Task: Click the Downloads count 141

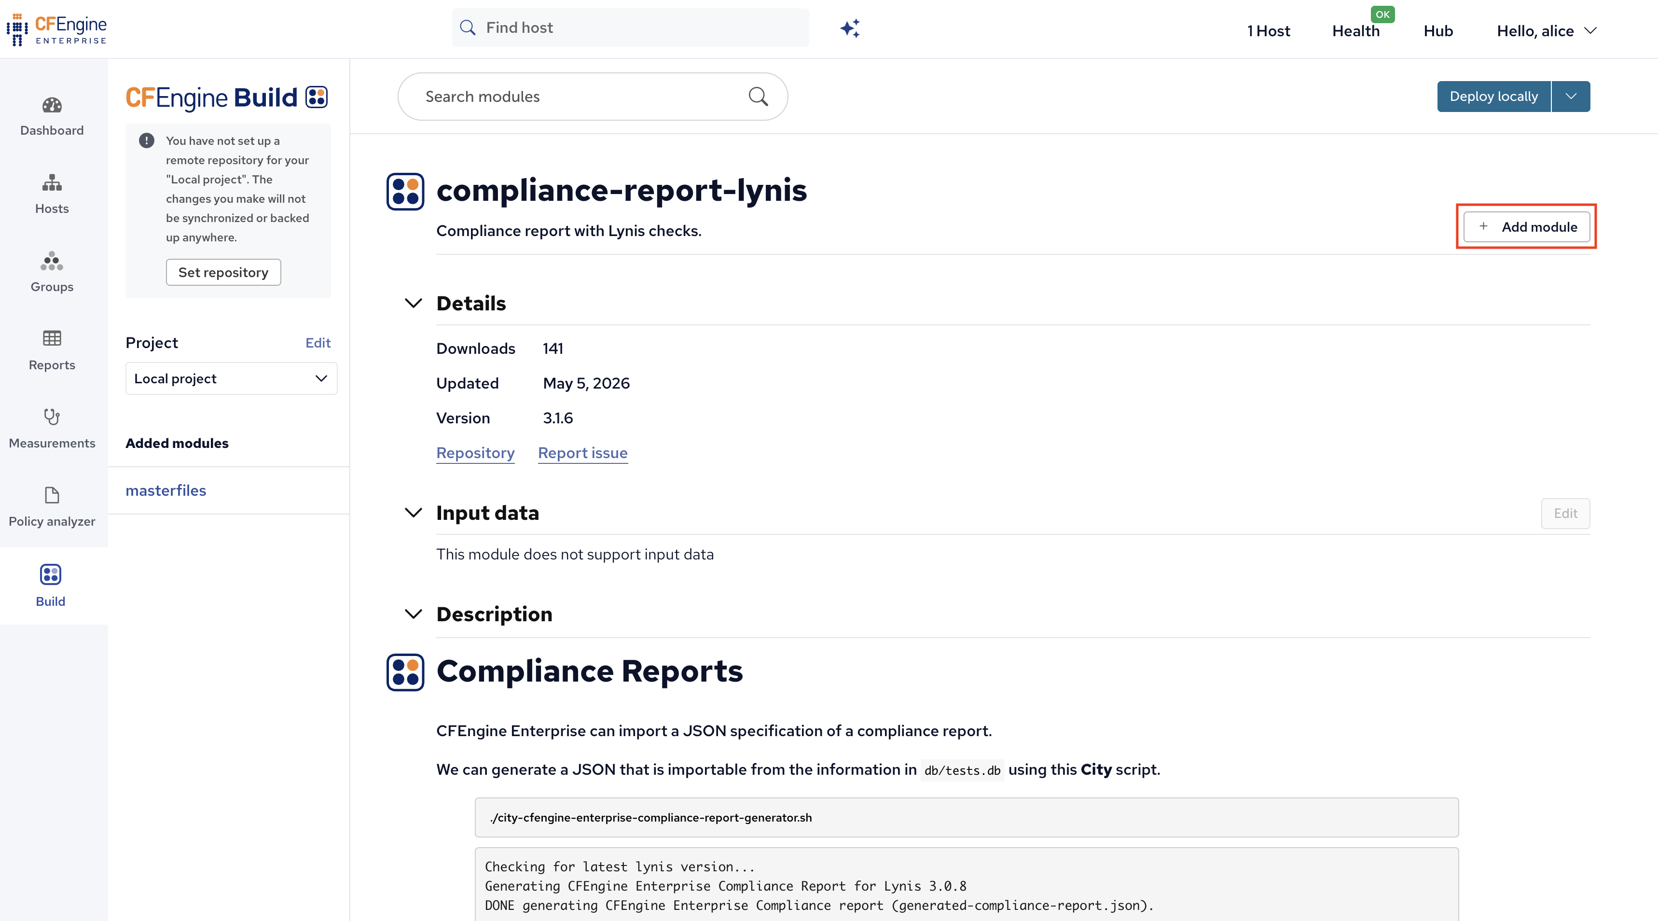Action: click(553, 349)
